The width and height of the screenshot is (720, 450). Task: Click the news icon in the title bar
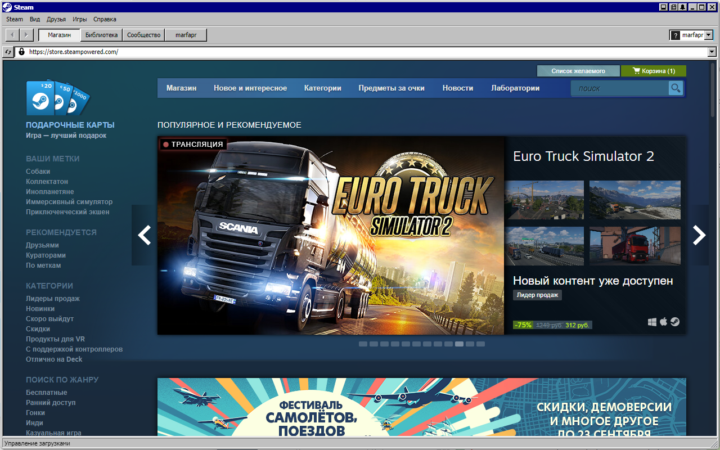(x=673, y=7)
